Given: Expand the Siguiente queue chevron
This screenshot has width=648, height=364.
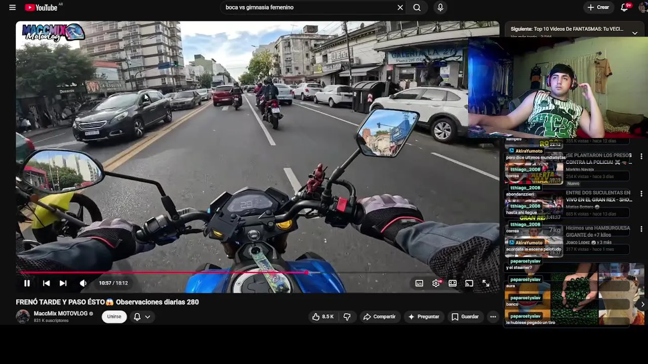Looking at the screenshot, I should click(x=635, y=33).
